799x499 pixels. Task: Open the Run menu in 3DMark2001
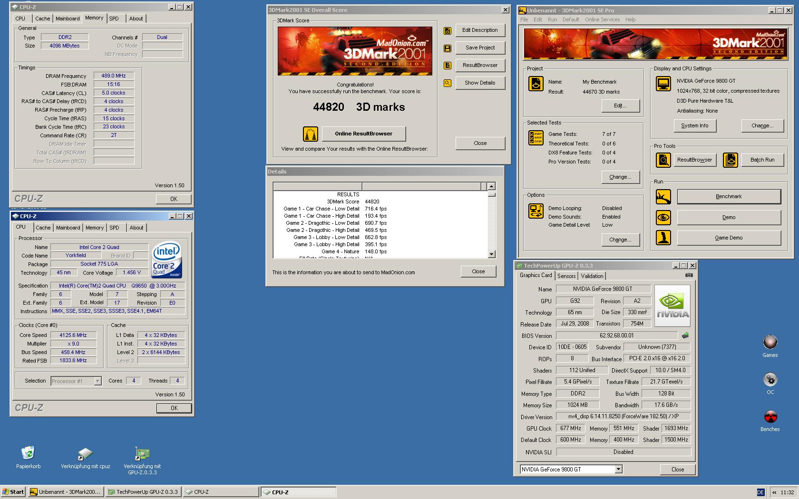pyautogui.click(x=552, y=20)
